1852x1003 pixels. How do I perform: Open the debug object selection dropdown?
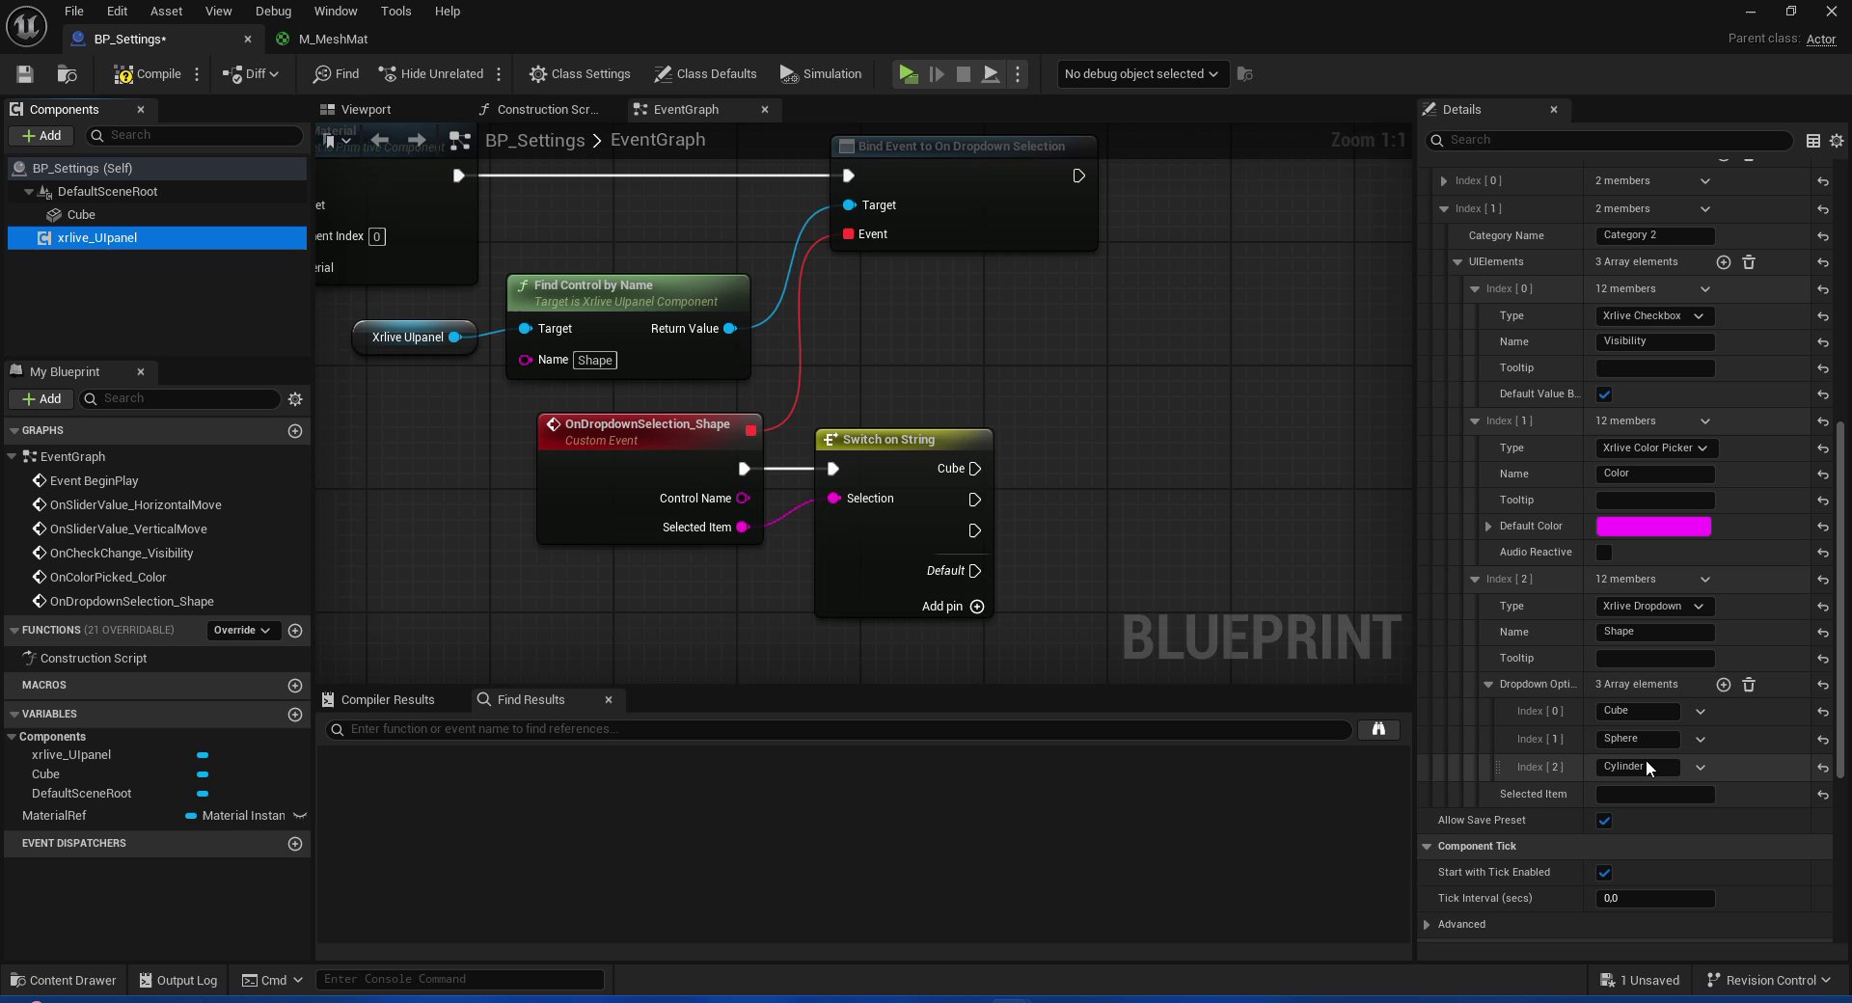[x=1141, y=74]
